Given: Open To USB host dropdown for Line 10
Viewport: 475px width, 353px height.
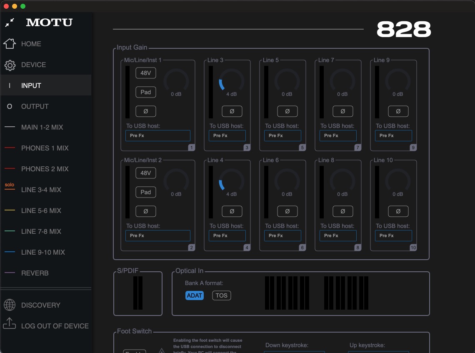Looking at the screenshot, I should (393, 235).
